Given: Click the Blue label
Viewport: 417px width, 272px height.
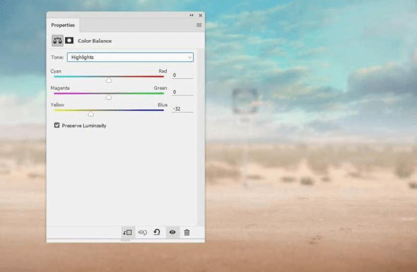Looking at the screenshot, I should point(163,105).
